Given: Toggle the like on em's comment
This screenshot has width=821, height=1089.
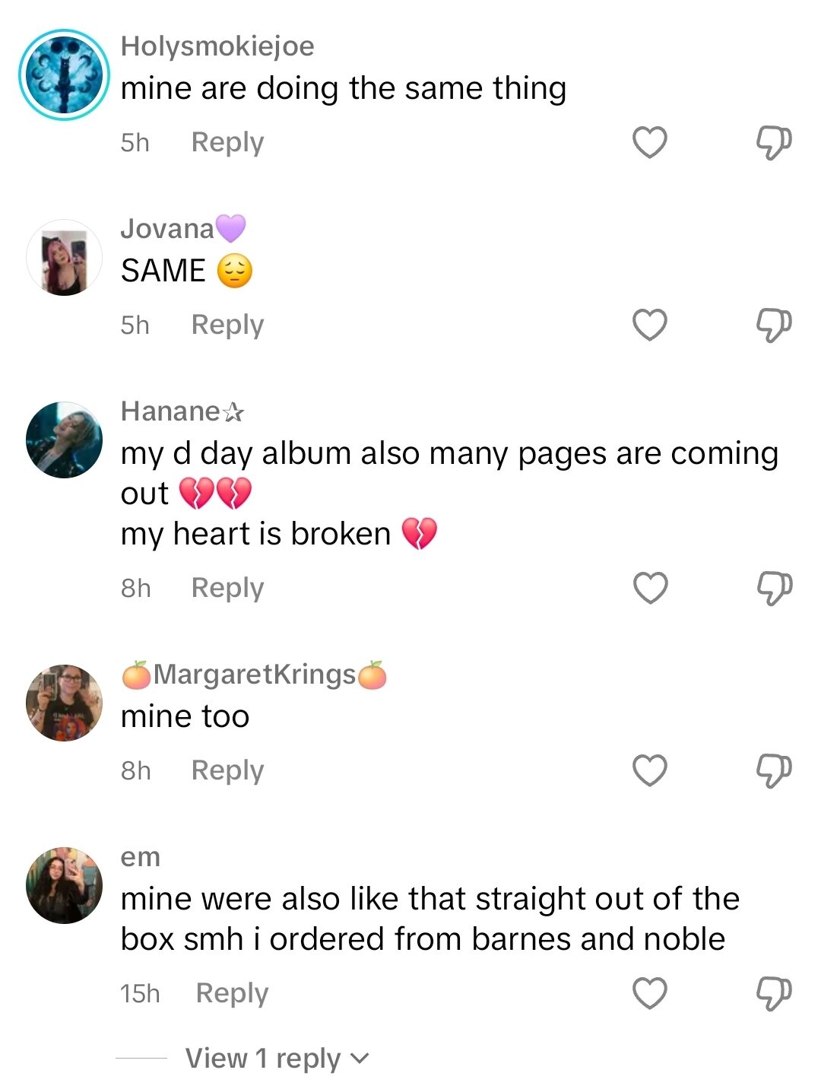Looking at the screenshot, I should click(x=650, y=993).
